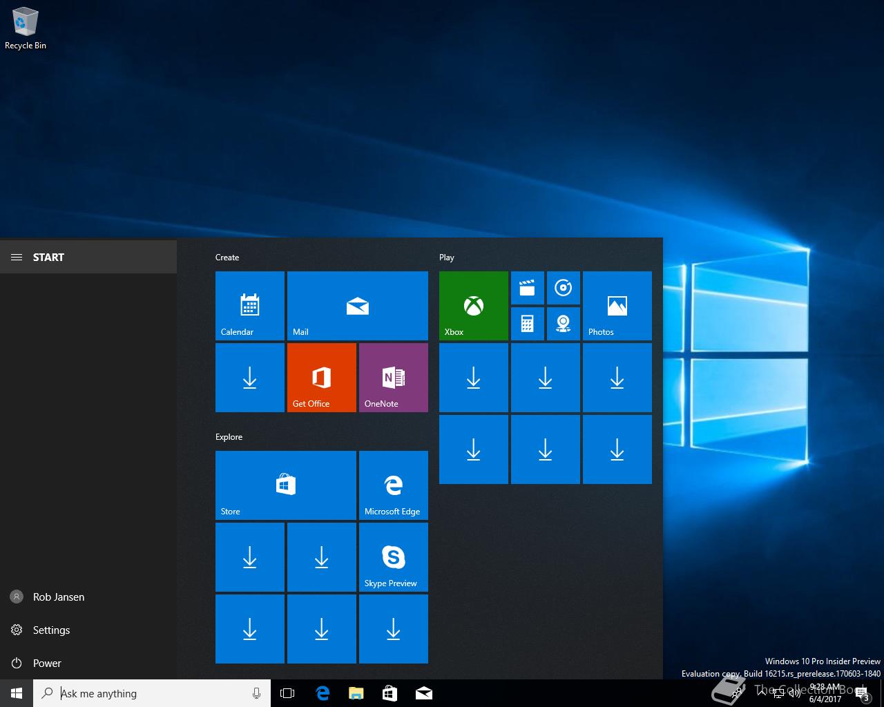Screen dimensions: 884x707
Task: Click the download tile beside Get Office
Action: pyautogui.click(x=250, y=378)
